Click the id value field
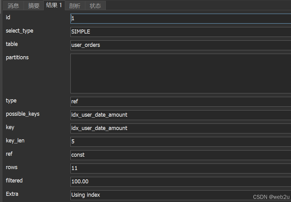This screenshot has height=202, width=291. tap(180, 19)
